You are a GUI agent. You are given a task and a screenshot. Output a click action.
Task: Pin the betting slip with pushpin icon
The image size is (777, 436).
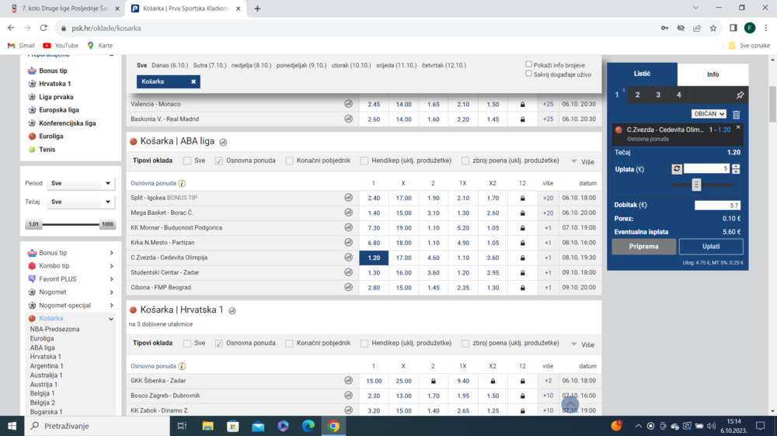tap(740, 95)
